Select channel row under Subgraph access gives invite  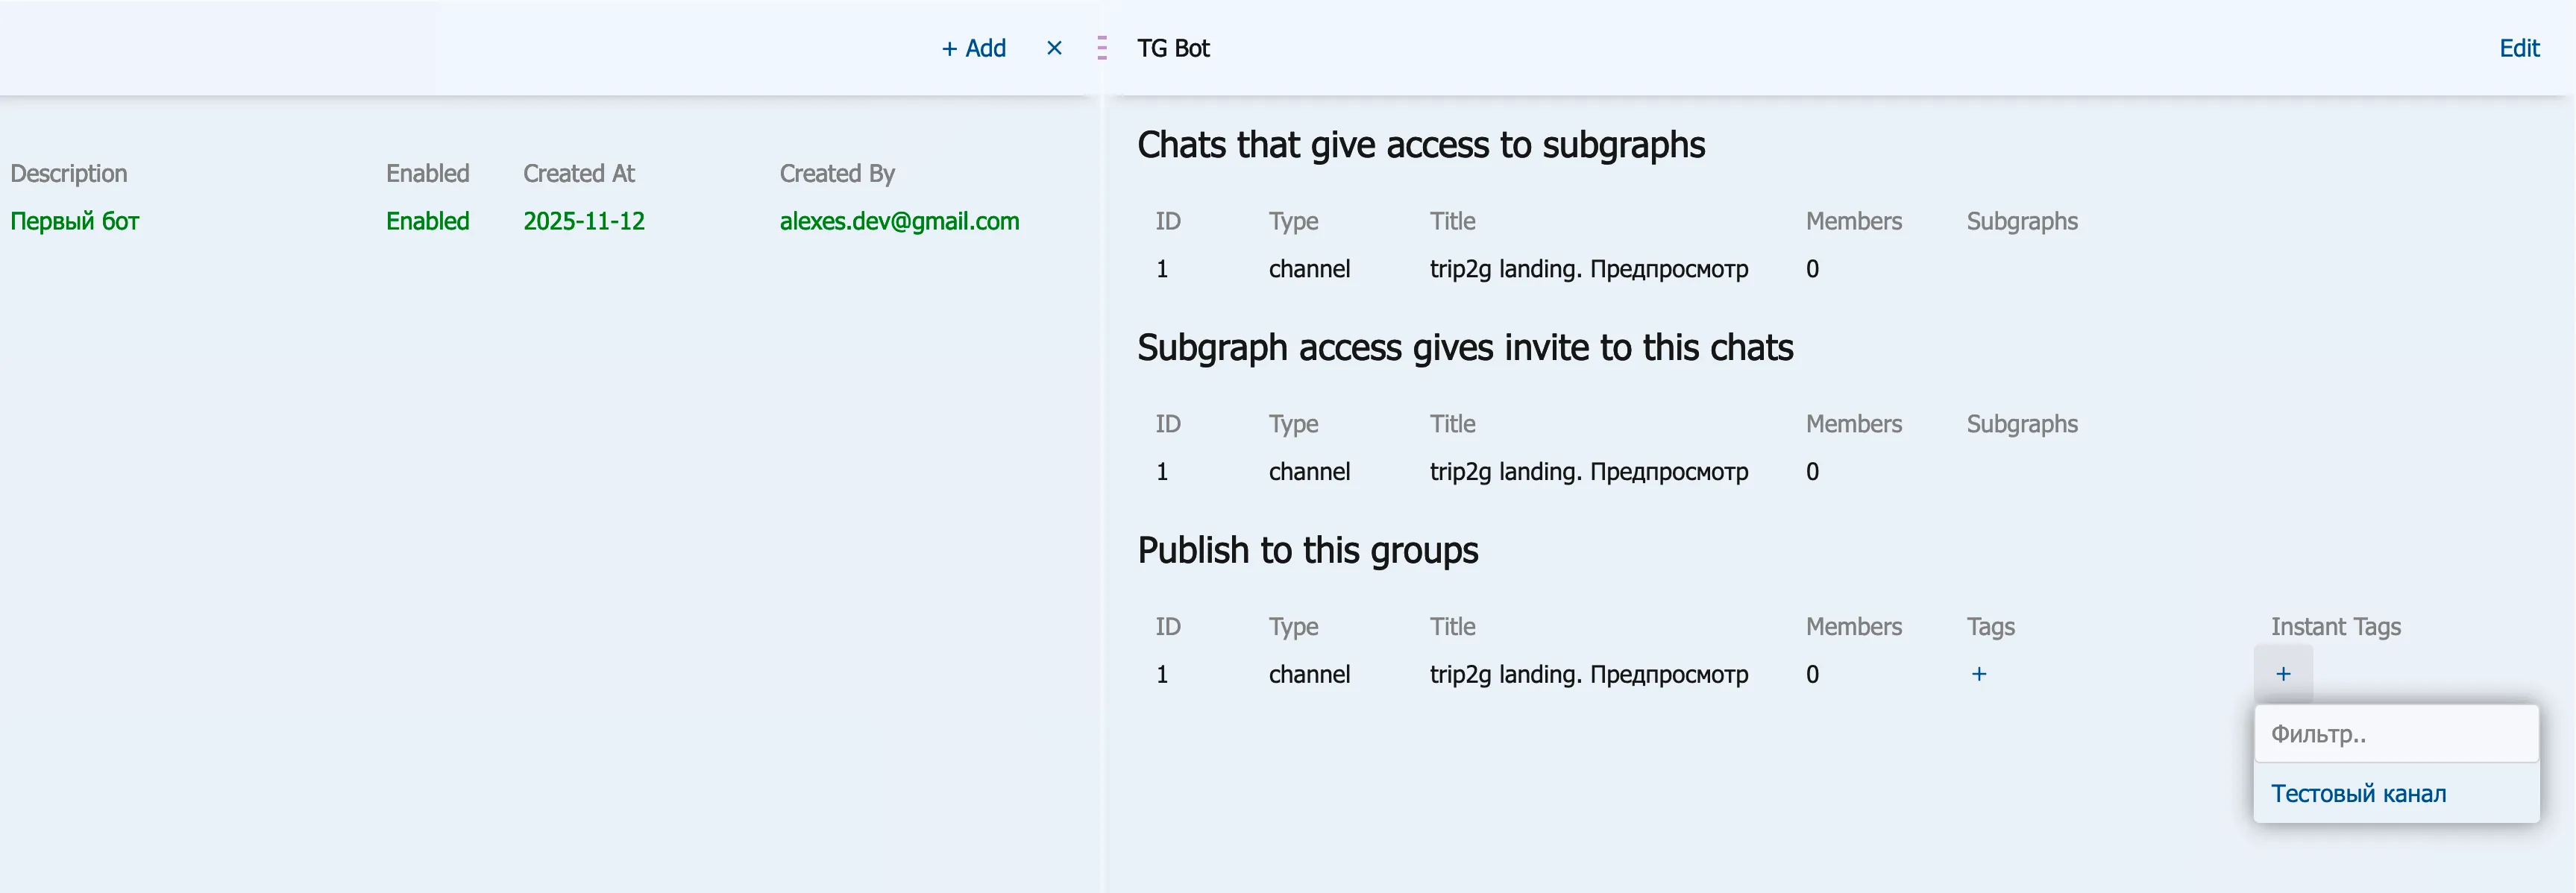tap(1309, 472)
